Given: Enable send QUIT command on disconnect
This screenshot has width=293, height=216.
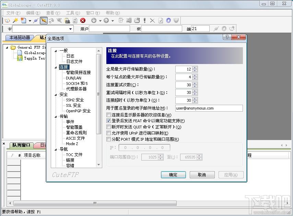Looking at the screenshot, I should (x=108, y=127).
